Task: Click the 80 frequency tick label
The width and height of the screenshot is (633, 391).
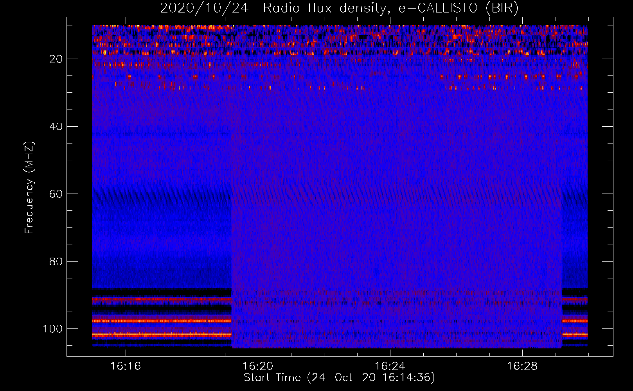Action: (x=56, y=261)
